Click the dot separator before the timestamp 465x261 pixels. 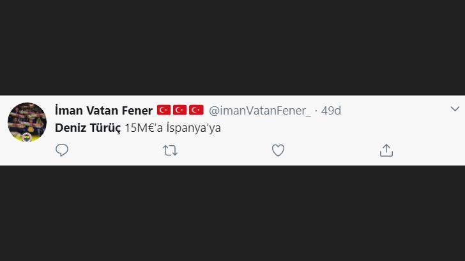[x=316, y=110]
